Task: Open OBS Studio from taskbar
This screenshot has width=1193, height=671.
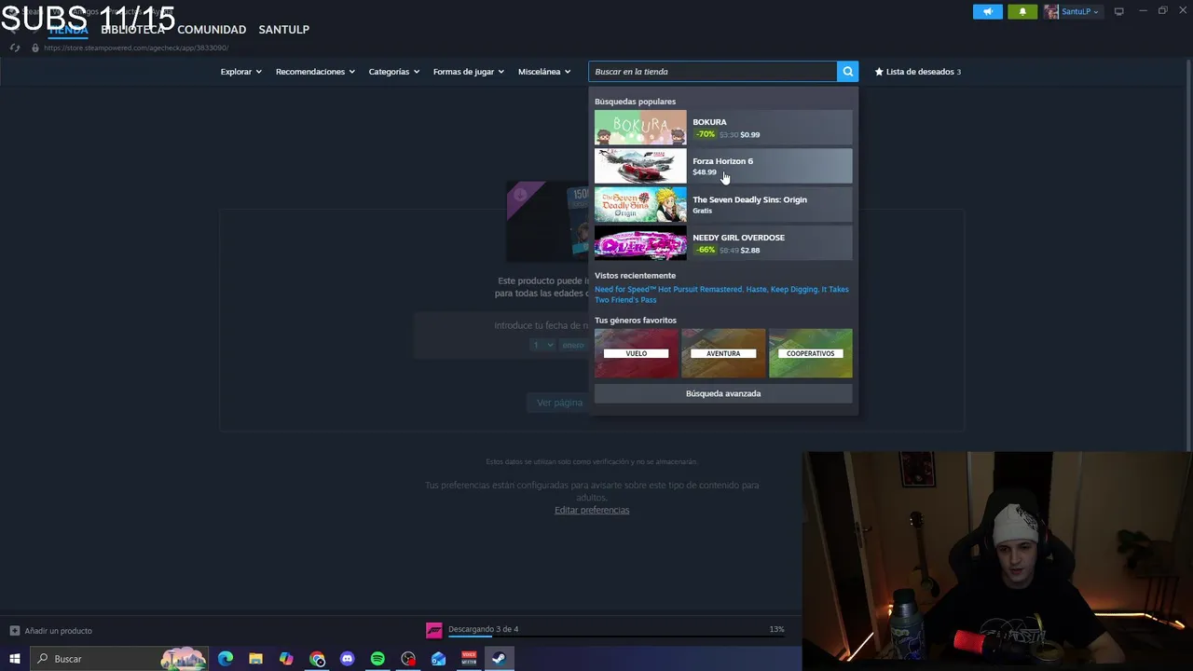Action: click(408, 659)
